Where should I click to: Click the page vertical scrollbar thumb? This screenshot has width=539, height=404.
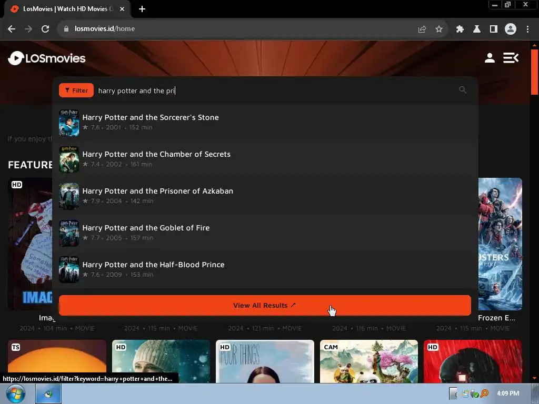pos(535,72)
